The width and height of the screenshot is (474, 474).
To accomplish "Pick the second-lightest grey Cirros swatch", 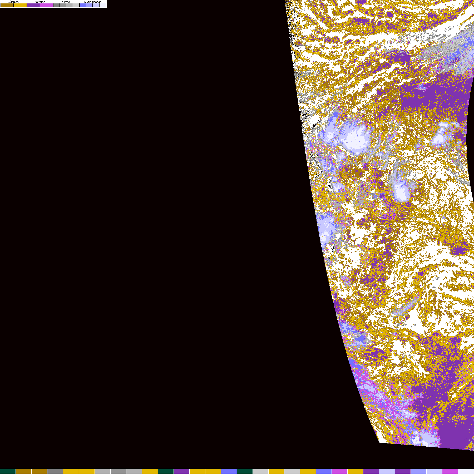I will coord(70,5).
